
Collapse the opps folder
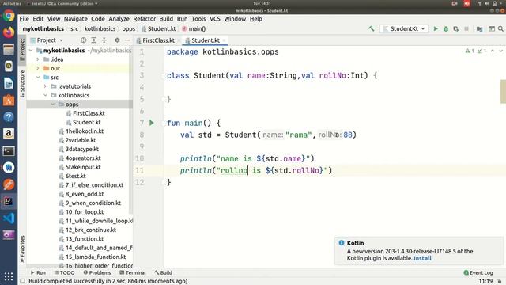[53, 104]
